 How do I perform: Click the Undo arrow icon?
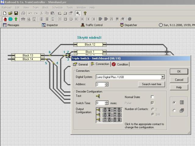30,13
